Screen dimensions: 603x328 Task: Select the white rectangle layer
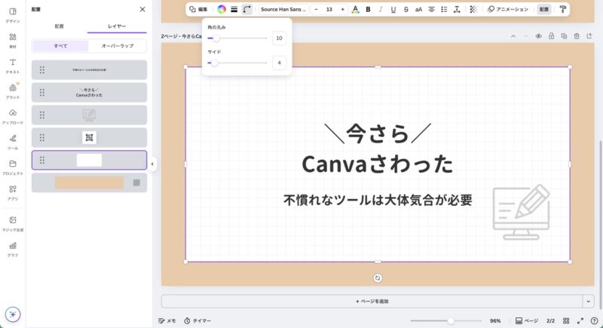coord(89,160)
